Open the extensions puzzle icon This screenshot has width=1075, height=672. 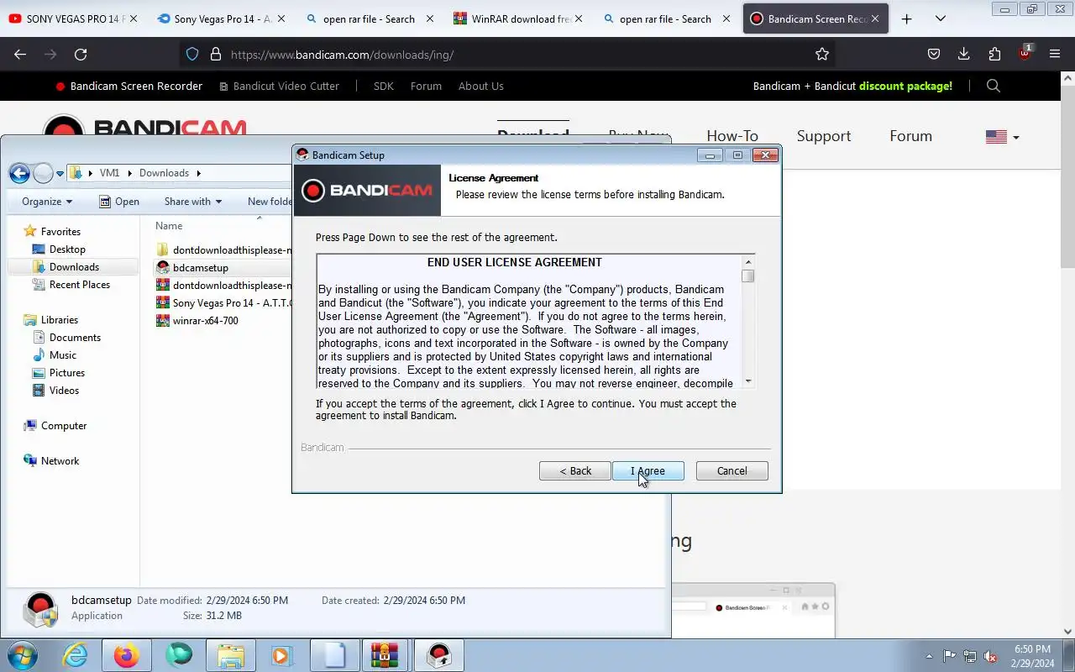coord(994,55)
